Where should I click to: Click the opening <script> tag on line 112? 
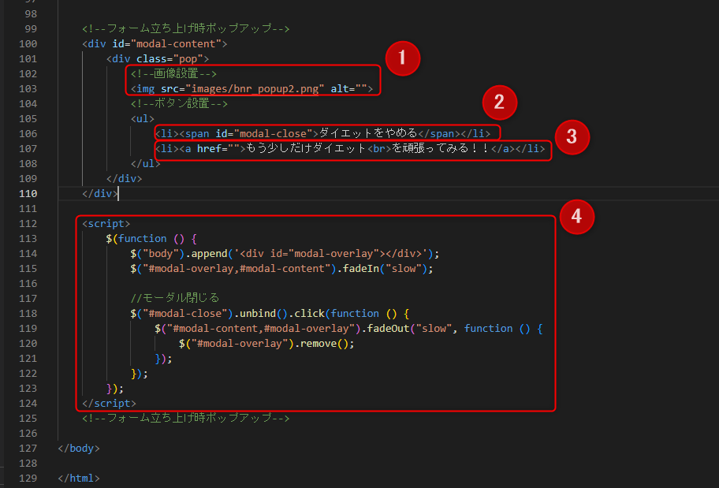tap(106, 223)
